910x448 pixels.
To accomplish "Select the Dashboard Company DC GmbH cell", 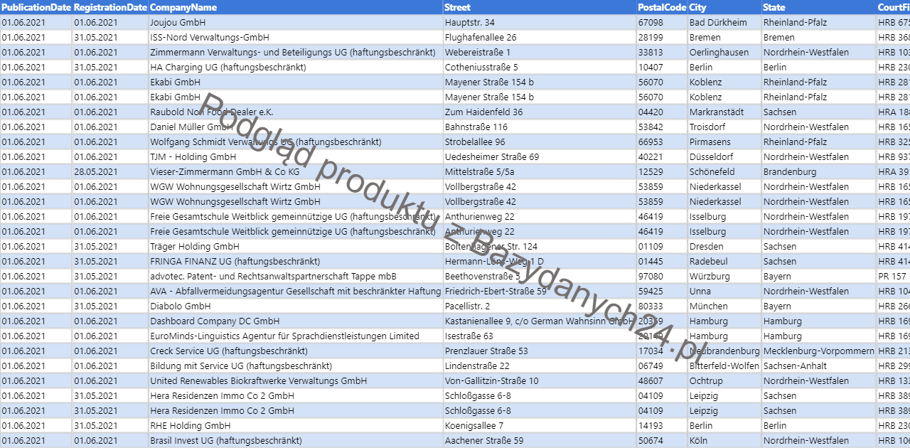I will click(295, 321).
